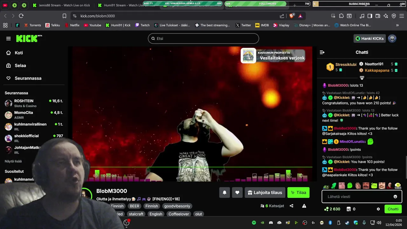
Task: Toggle notification bell for BlobM3000
Action: tap(224, 192)
